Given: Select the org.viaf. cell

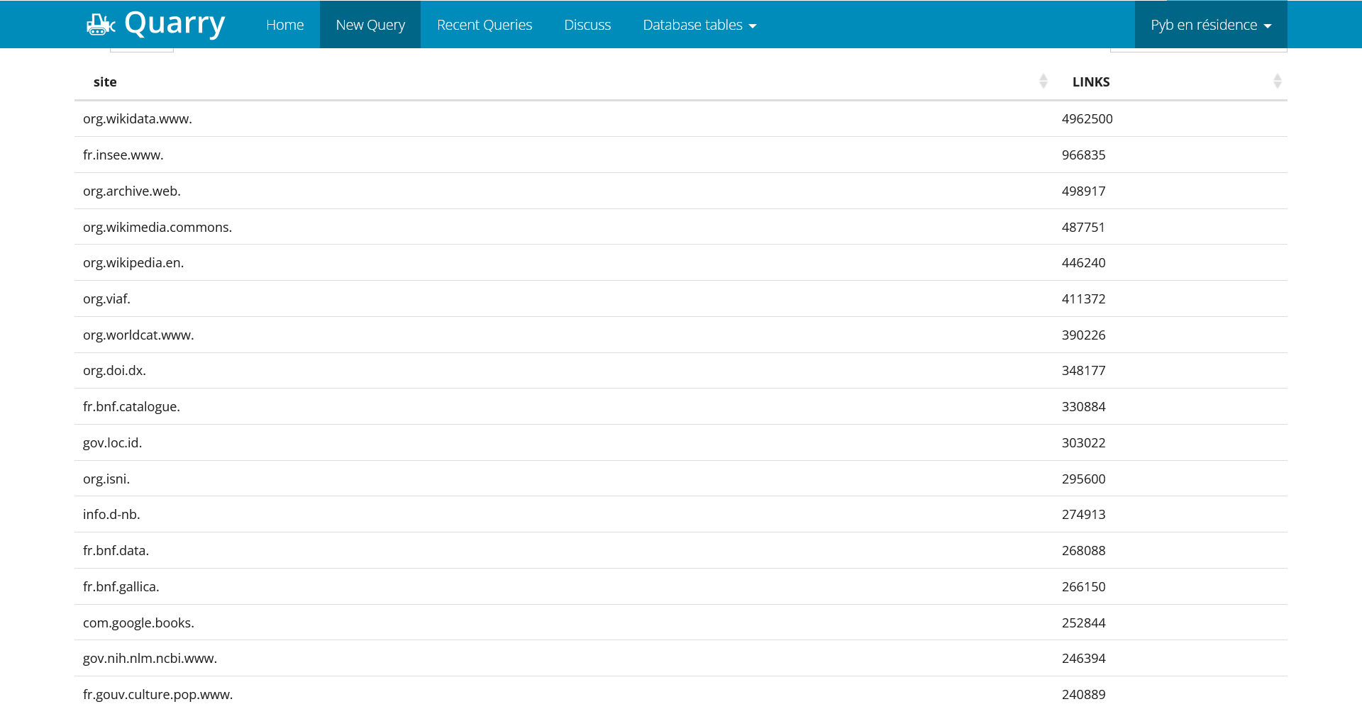Looking at the screenshot, I should 564,299.
